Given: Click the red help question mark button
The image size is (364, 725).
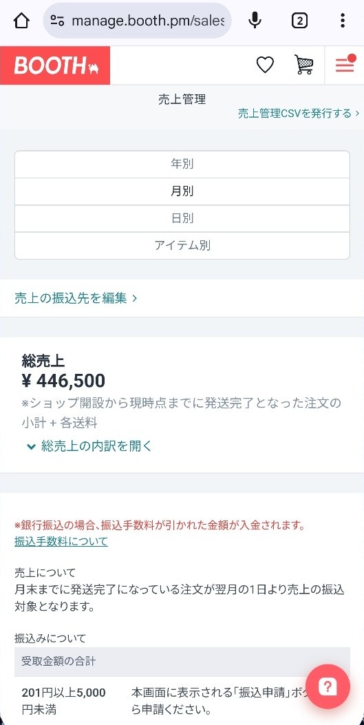Looking at the screenshot, I should click(328, 686).
